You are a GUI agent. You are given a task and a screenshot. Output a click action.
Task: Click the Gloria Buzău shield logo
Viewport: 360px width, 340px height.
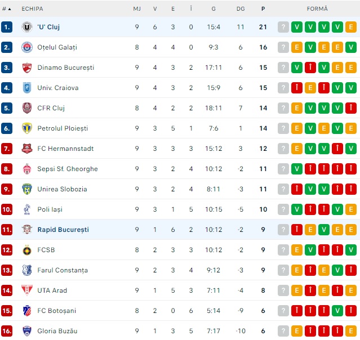click(27, 331)
